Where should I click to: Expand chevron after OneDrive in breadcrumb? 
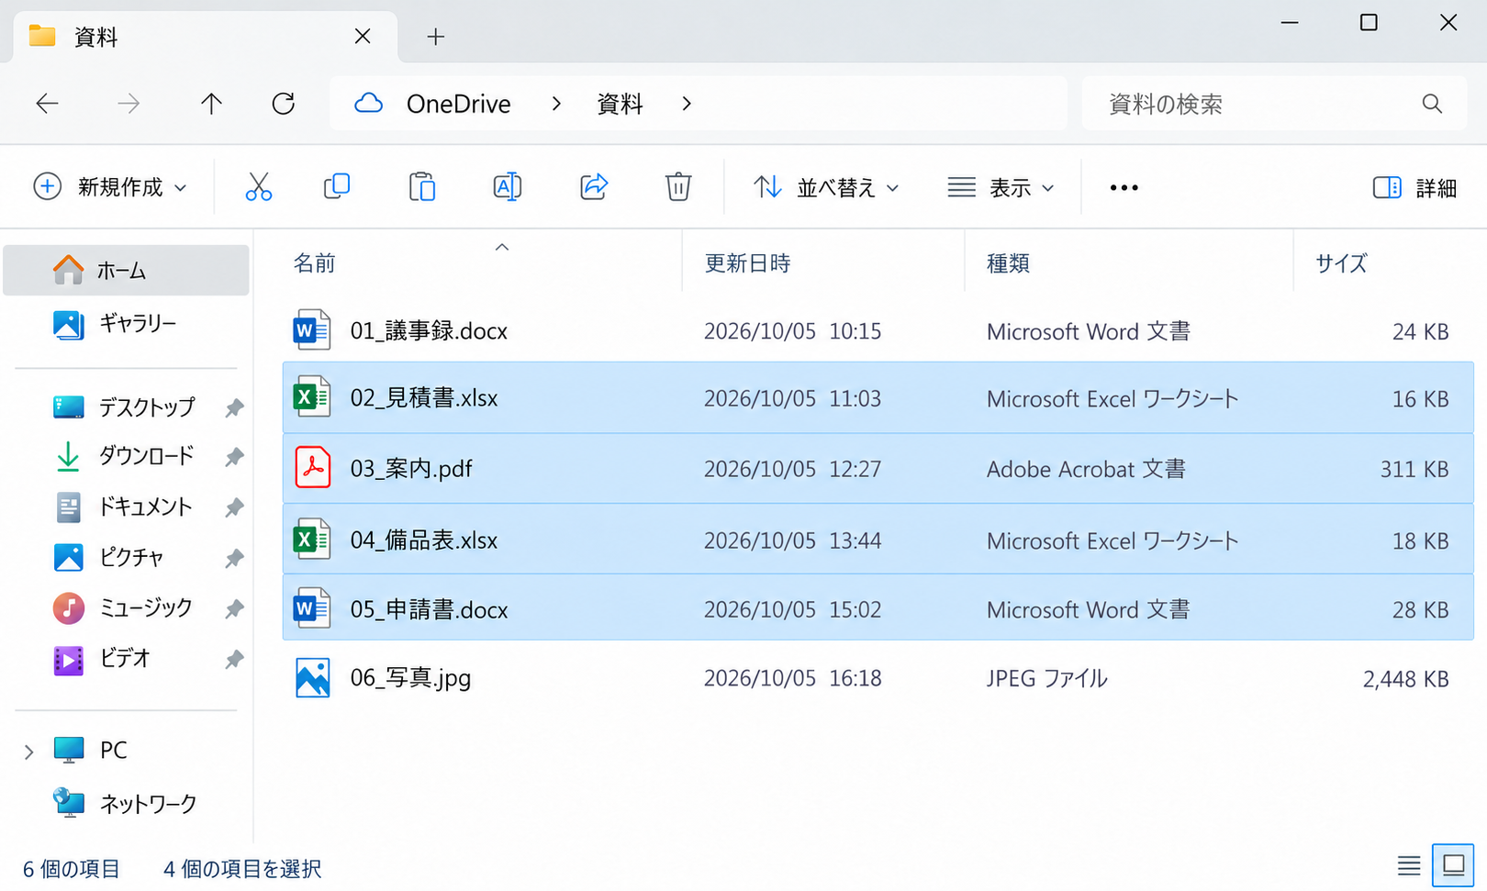[556, 104]
